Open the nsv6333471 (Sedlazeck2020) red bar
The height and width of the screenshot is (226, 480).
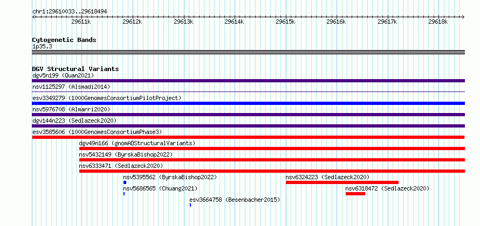pyautogui.click(x=272, y=171)
